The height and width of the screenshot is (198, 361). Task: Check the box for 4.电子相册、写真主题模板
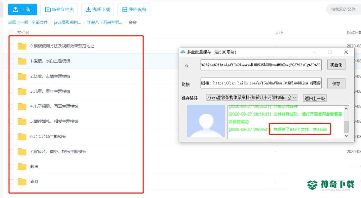point(11,106)
